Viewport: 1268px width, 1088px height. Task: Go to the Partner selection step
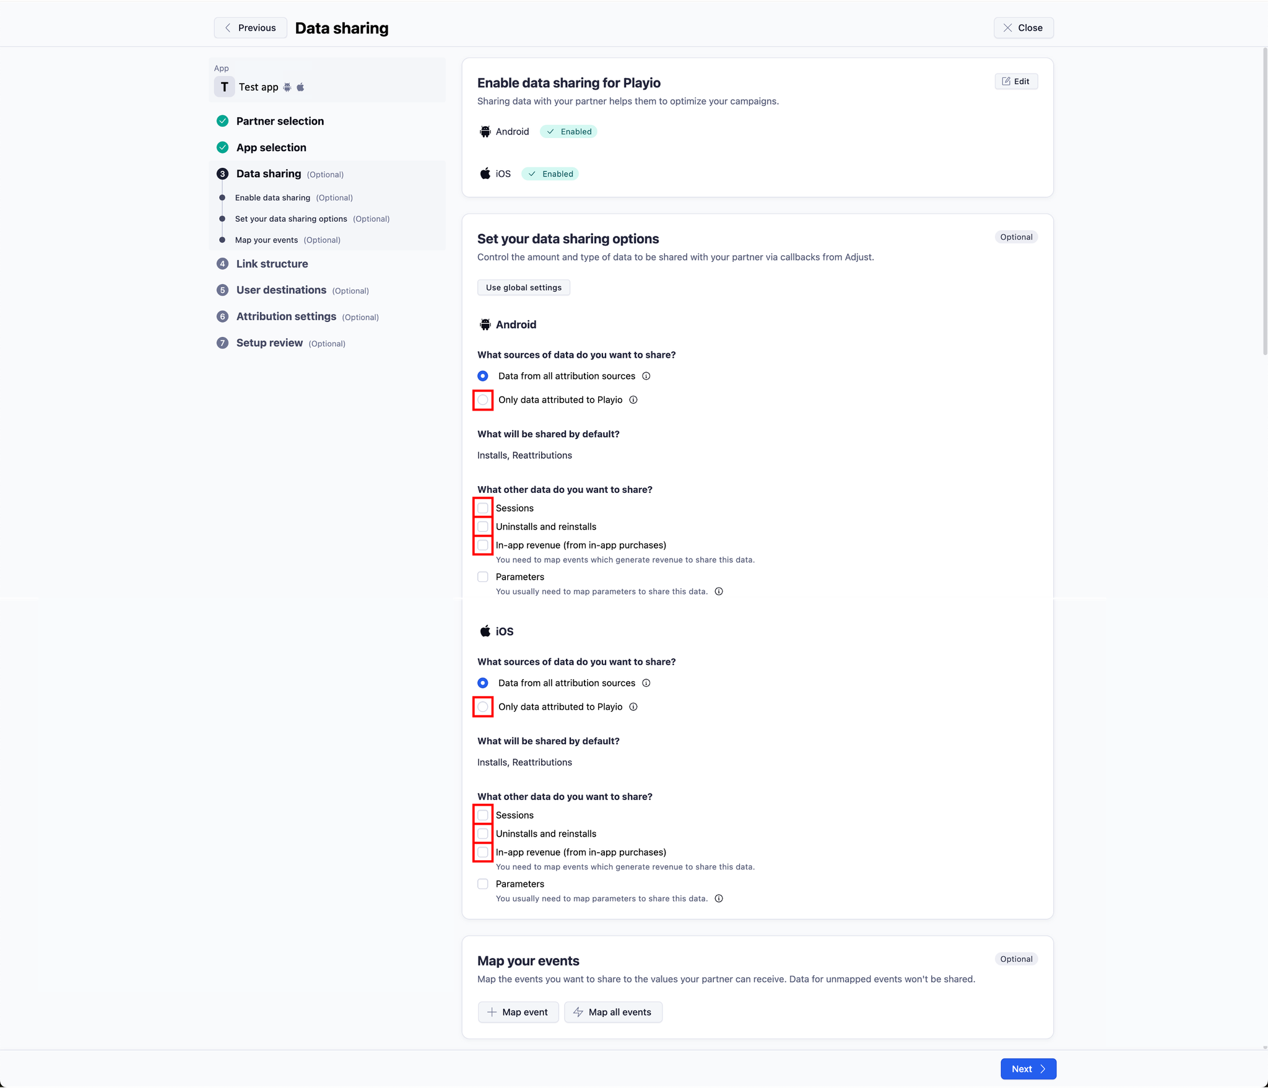280,121
